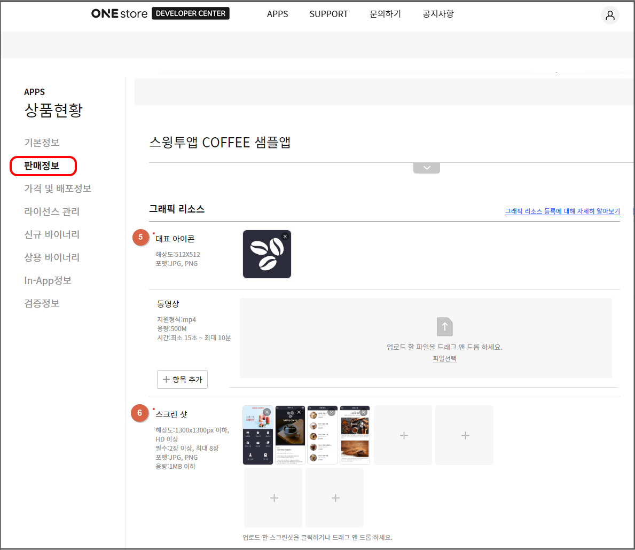
Task: Go to In-App정보 in sidebar
Action: click(48, 280)
